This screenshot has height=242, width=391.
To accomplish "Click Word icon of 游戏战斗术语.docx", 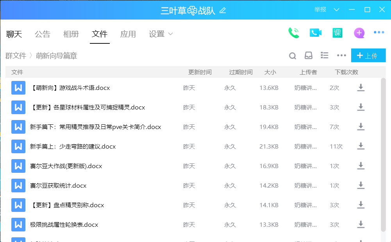I will coord(18,88).
